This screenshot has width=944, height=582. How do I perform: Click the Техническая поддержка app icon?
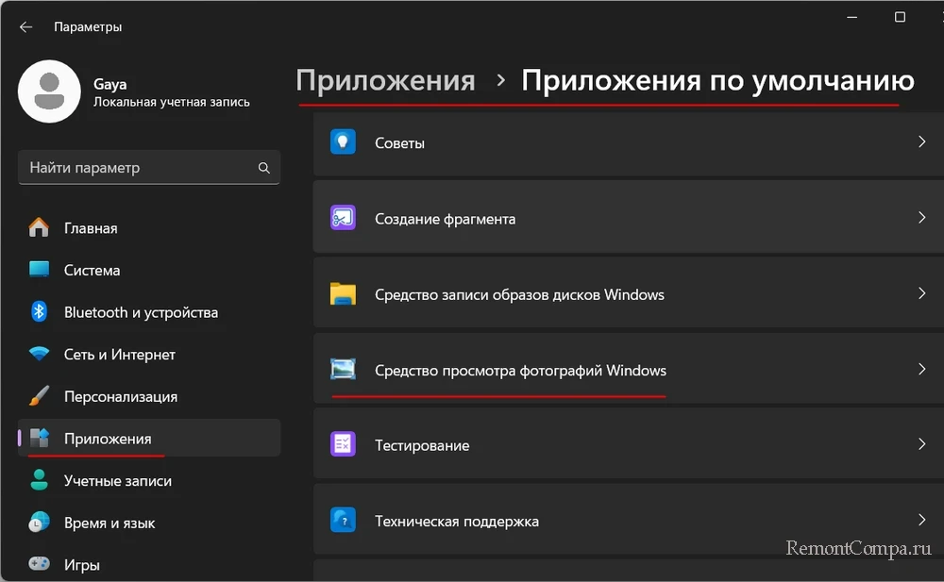(x=342, y=520)
